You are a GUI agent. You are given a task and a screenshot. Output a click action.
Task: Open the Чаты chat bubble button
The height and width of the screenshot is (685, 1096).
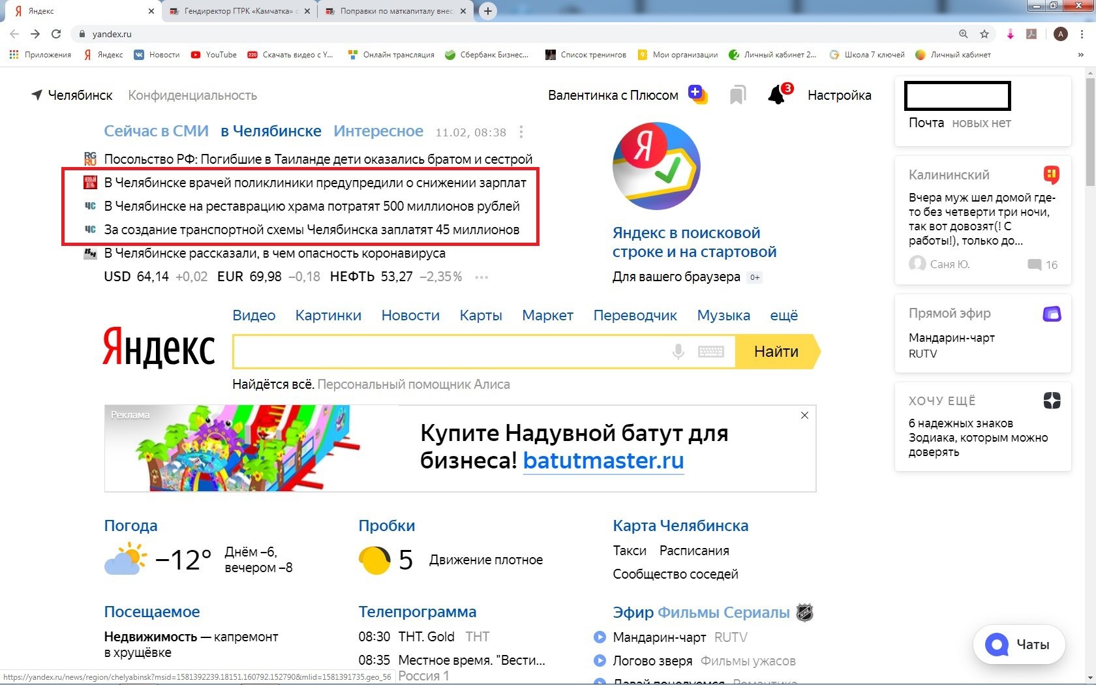1019,645
